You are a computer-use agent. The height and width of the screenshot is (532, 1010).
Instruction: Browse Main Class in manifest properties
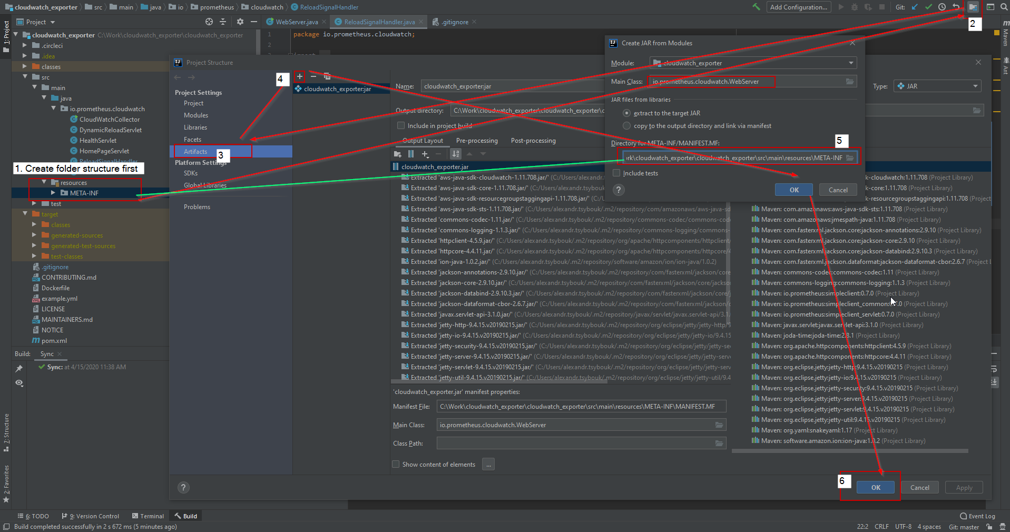click(x=719, y=425)
